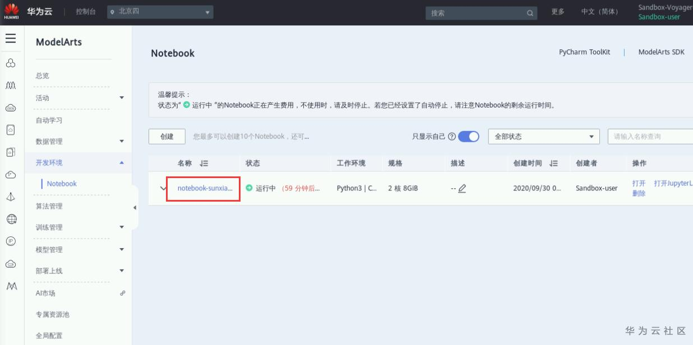Sort by 创建时间 column icon

[x=554, y=164]
